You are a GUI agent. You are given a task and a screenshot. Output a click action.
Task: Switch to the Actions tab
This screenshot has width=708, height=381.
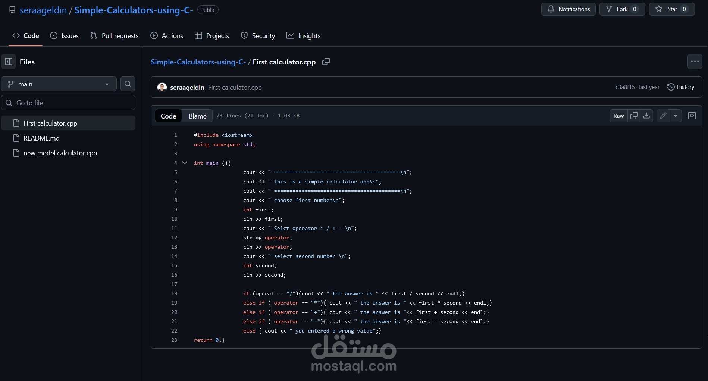click(167, 36)
